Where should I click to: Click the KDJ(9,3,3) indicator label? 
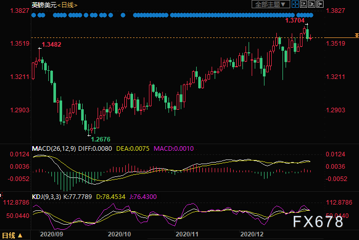[x=48, y=196]
